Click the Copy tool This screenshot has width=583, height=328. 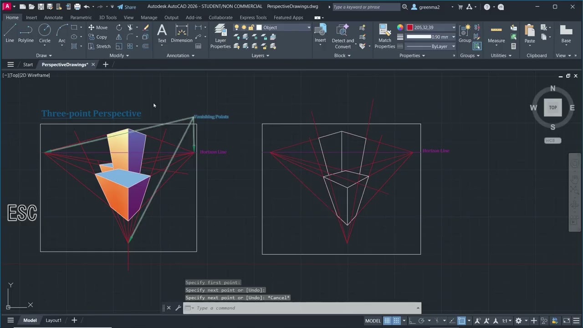(97, 37)
